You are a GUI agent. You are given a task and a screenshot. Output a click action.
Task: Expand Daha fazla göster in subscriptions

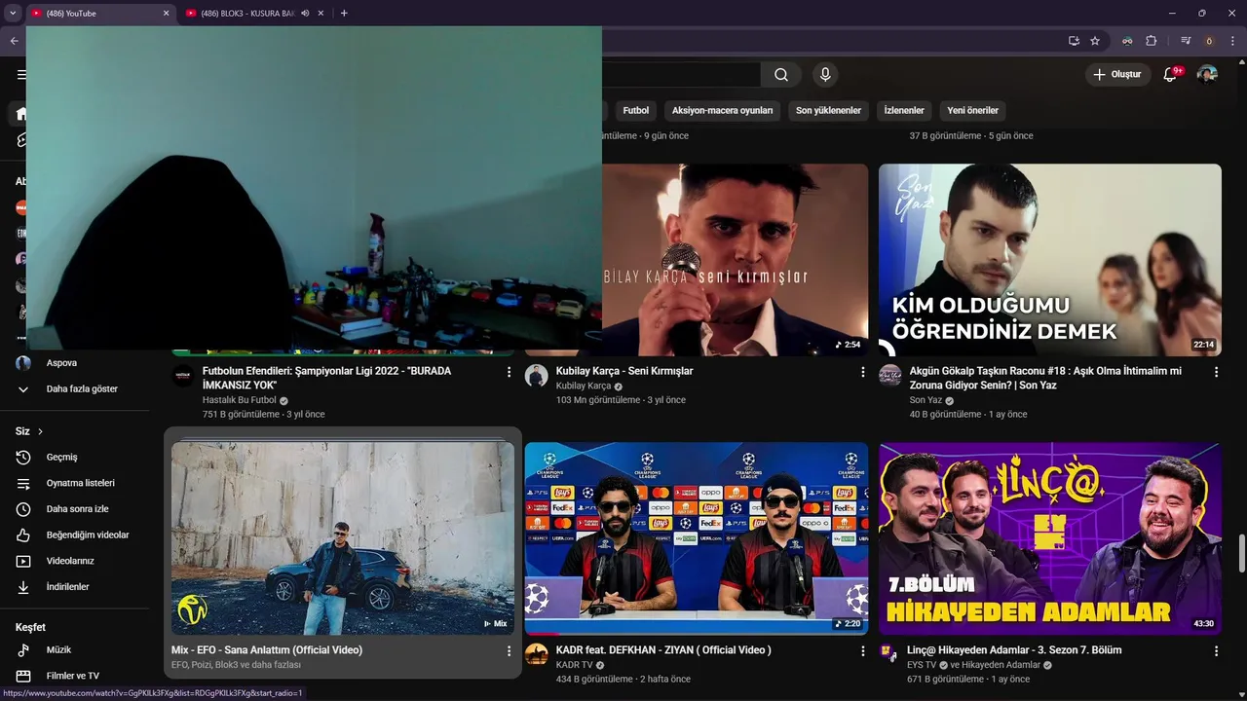[82, 388]
